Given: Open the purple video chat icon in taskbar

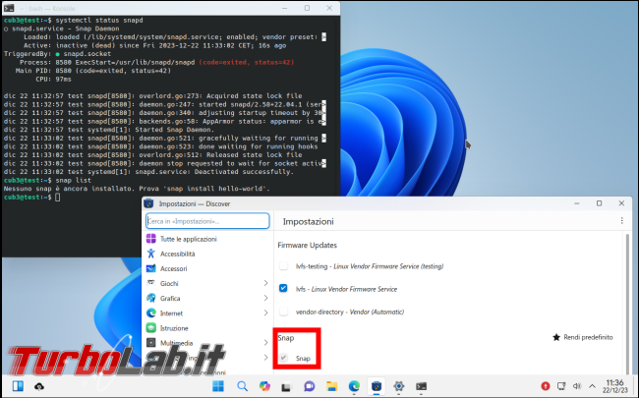Looking at the screenshot, I should 310,386.
